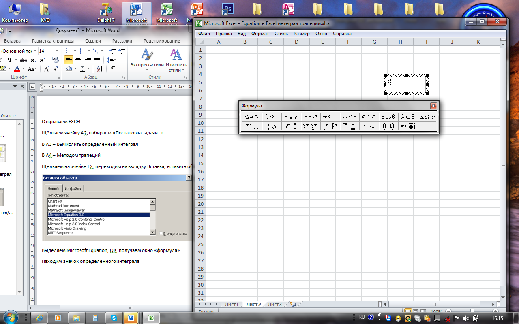
Task: Open relational symbols palette in Формула toolbar
Action: click(252, 117)
